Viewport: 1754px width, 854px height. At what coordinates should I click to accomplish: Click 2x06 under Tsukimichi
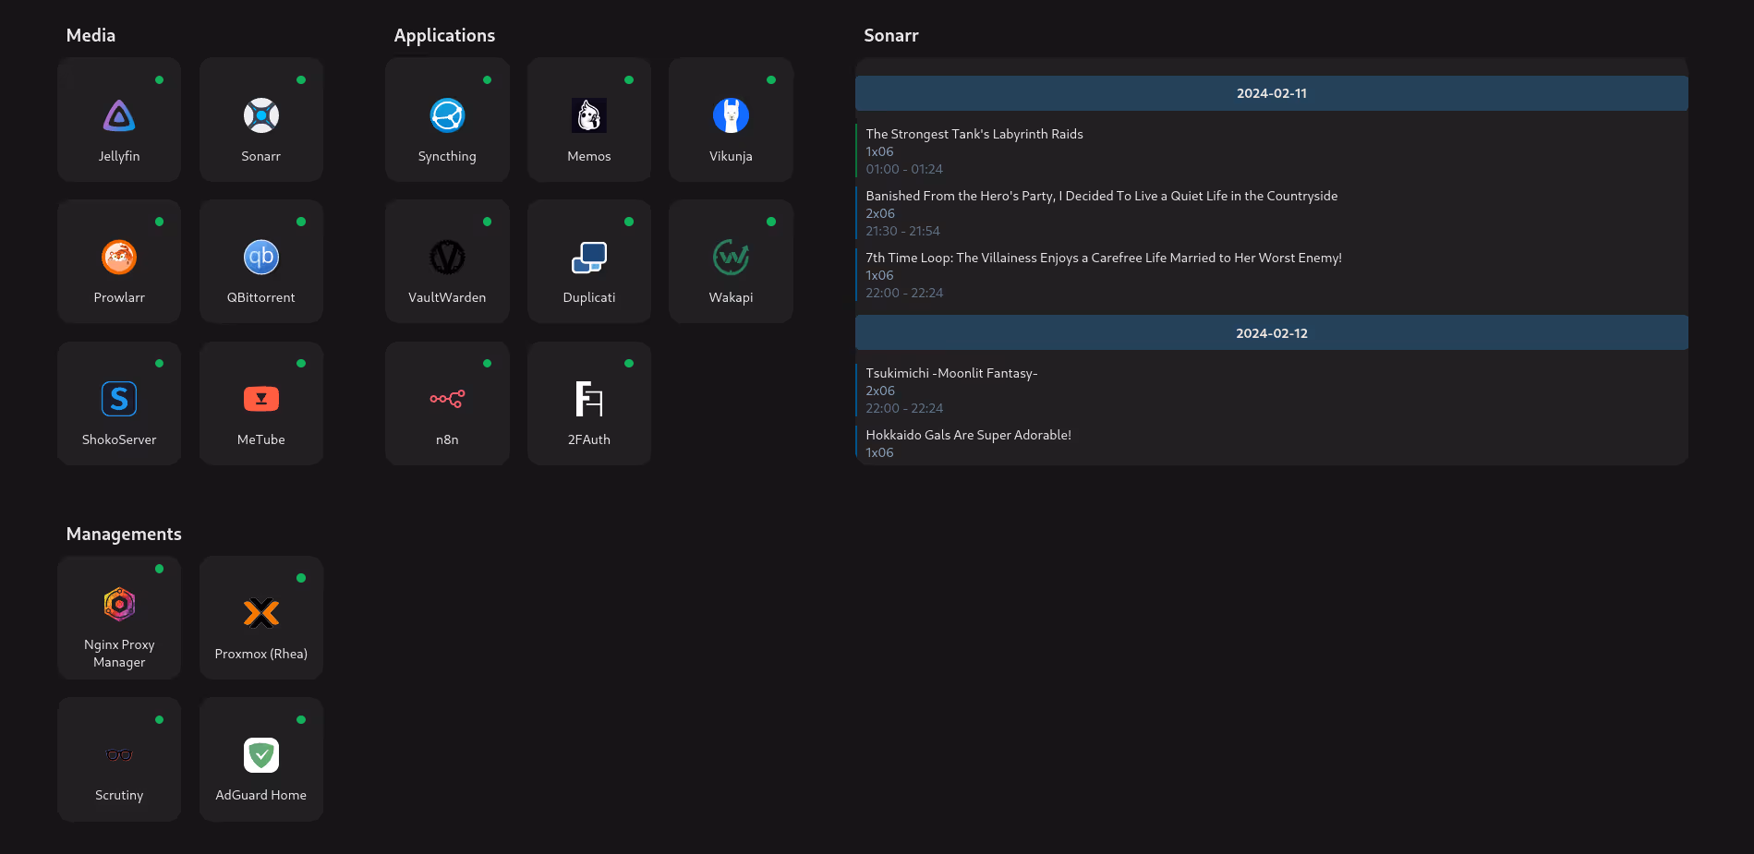[880, 391]
